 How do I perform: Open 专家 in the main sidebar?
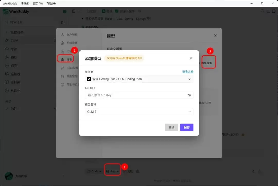click(x=11, y=49)
